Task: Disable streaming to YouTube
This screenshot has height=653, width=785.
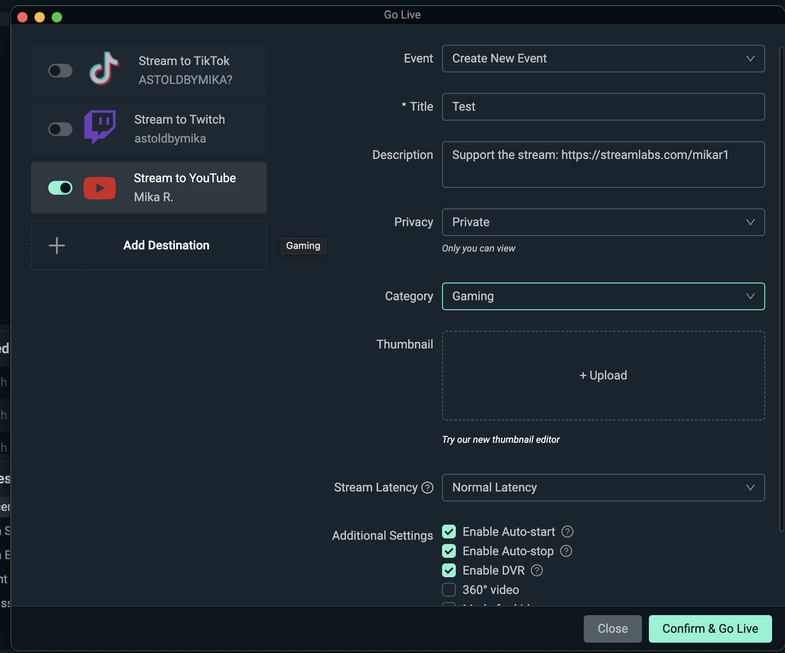Action: tap(60, 187)
